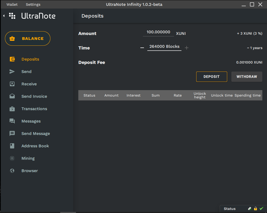Sort table by Rate column header
267x213 pixels.
pos(178,96)
